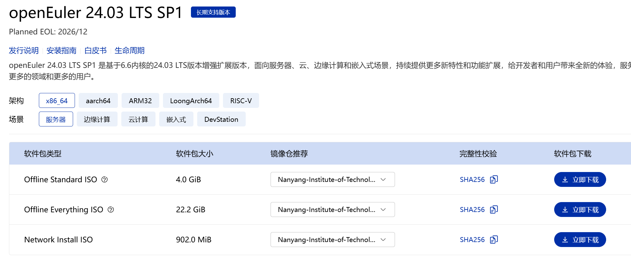The height and width of the screenshot is (256, 631).
Task: Click the 软件包类型 column header
Action: 43,153
